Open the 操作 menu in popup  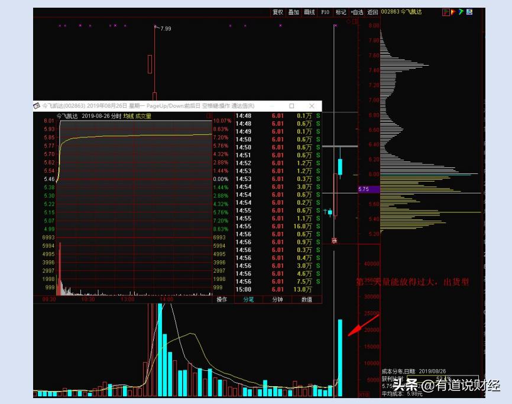point(222,299)
